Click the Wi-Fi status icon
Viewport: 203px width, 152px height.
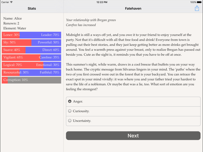pyautogui.click(x=11, y=2)
